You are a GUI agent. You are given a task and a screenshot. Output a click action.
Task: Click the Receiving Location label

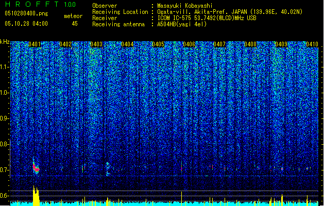[x=120, y=12]
